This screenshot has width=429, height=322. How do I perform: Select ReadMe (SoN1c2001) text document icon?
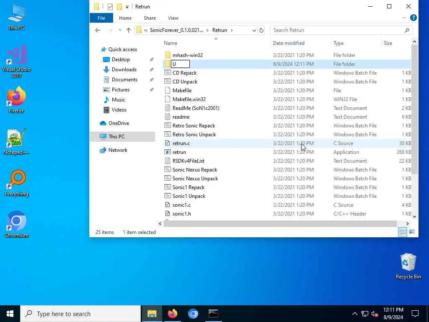pos(168,108)
